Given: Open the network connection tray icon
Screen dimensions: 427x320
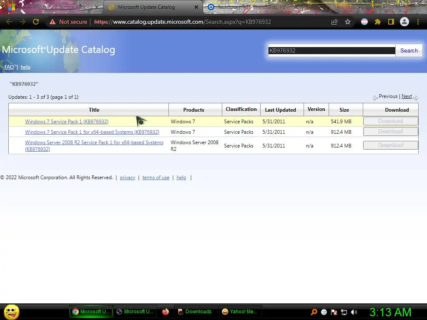Looking at the screenshot, I should coord(344,312).
